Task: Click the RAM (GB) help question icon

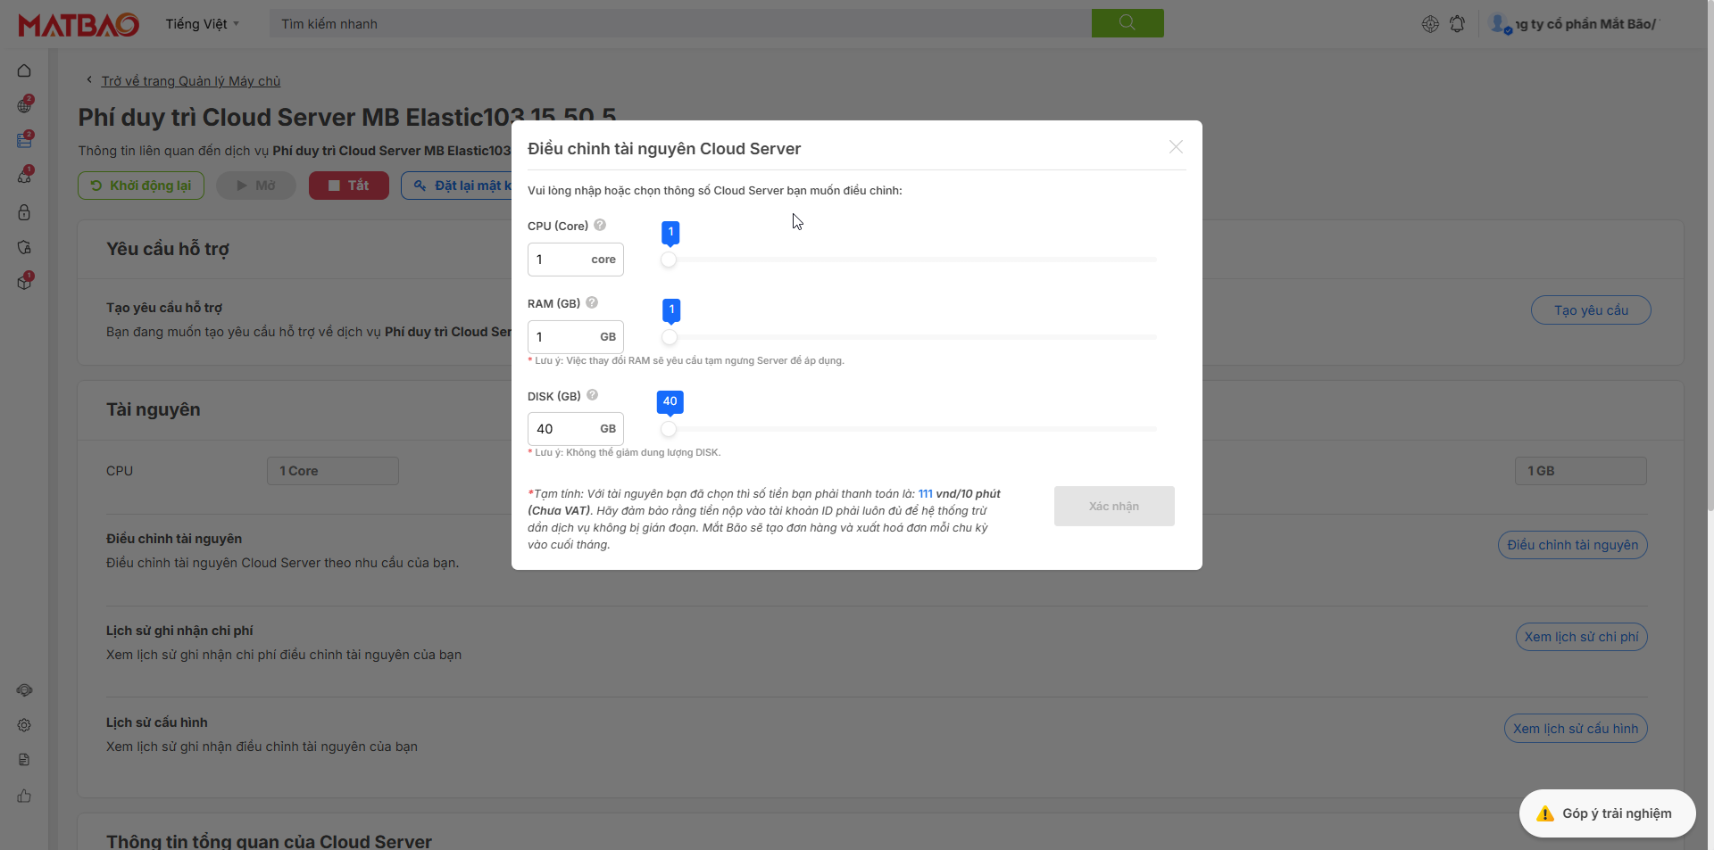Action: click(x=592, y=302)
